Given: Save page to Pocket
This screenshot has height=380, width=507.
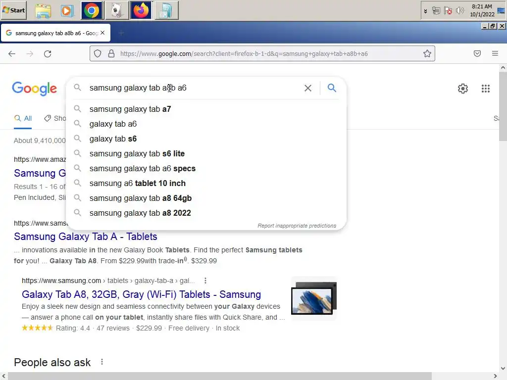Looking at the screenshot, I should pos(477,53).
